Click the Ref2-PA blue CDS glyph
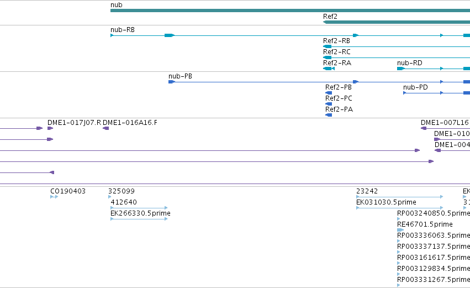 point(329,115)
